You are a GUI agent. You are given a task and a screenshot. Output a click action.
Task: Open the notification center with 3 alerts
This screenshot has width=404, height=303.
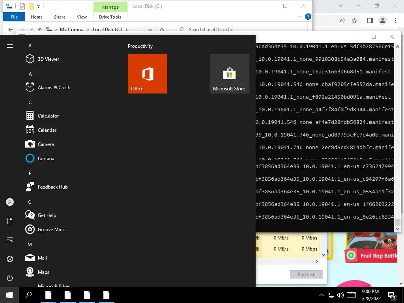tap(392, 295)
